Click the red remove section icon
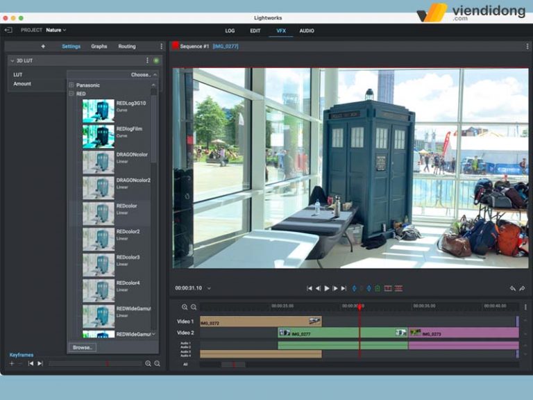Viewport: 533px width, 400px height. click(388, 288)
